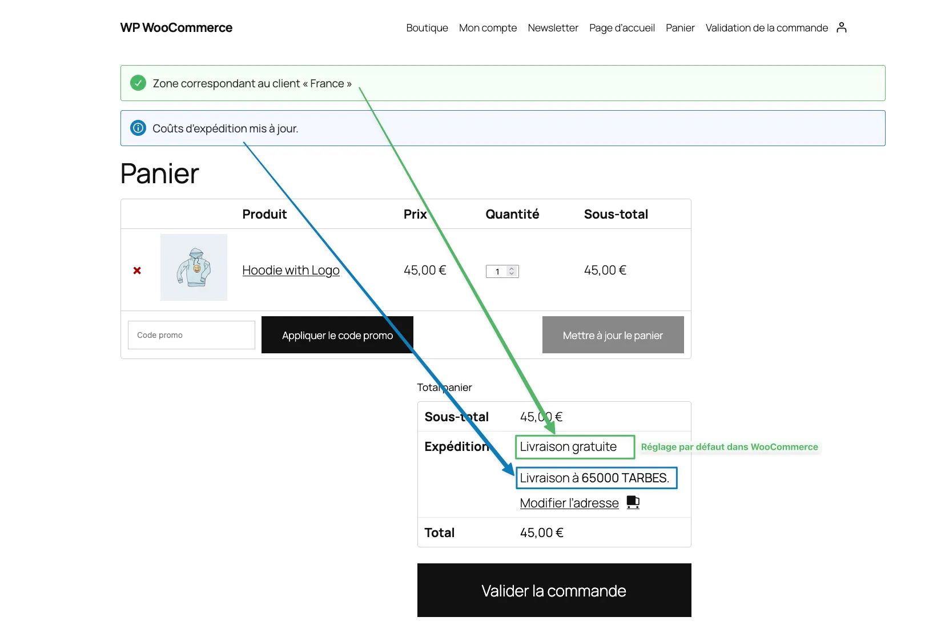The image size is (937, 633).
Task: Click the delivery truck icon beside Modifier l'adresse
Action: 633,502
